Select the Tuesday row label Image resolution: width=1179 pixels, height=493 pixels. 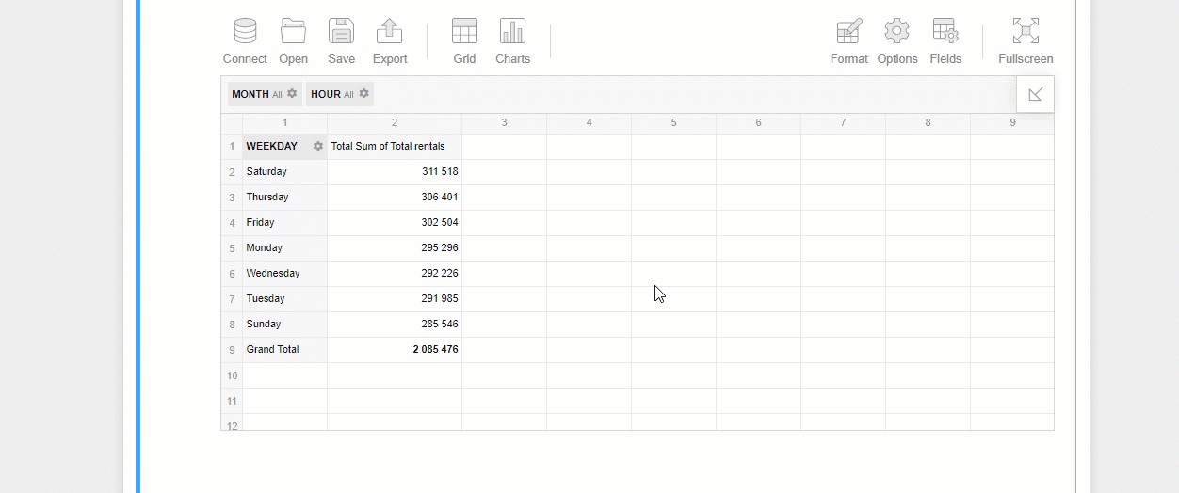pos(284,299)
